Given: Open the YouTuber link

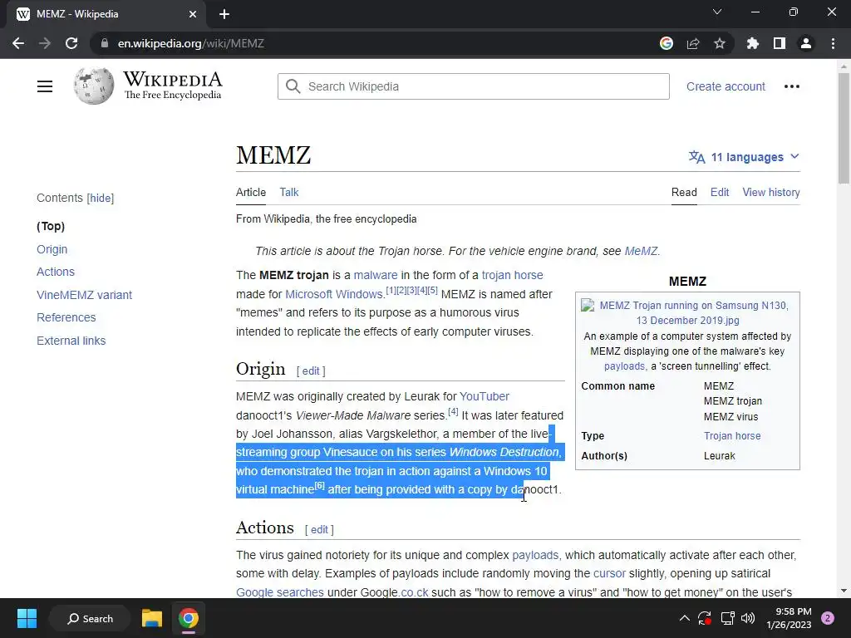Looking at the screenshot, I should pyautogui.click(x=485, y=396).
